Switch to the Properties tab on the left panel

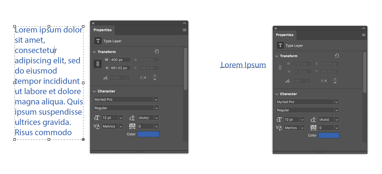[102, 30]
